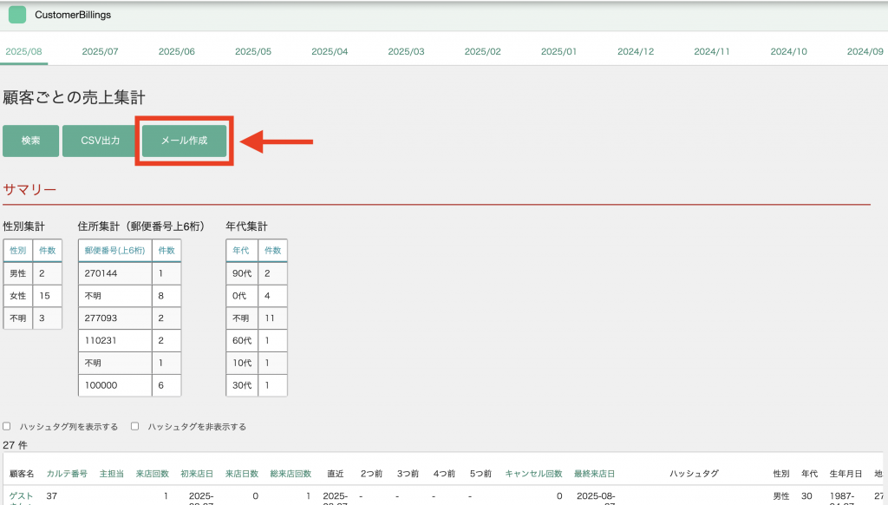The width and height of the screenshot is (888, 505).
Task: Open the 2025/06 month tab
Action: pyautogui.click(x=176, y=52)
